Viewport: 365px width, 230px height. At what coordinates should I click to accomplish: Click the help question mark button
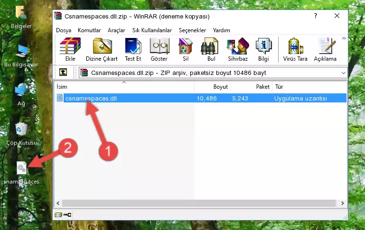(316, 16)
